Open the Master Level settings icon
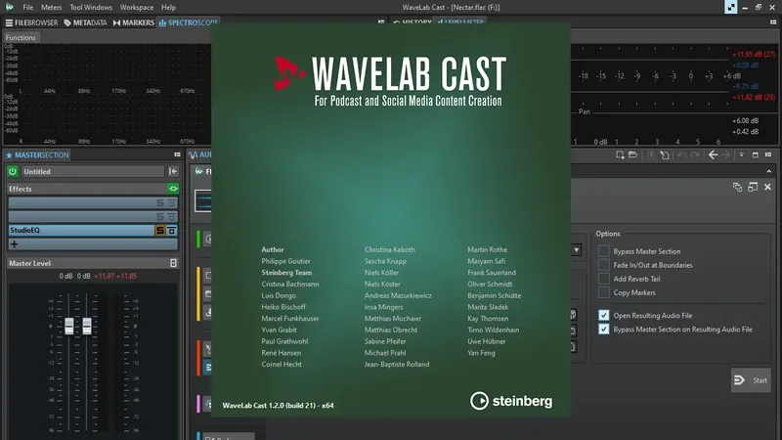Viewport: 782px width, 440px height. pos(173,263)
